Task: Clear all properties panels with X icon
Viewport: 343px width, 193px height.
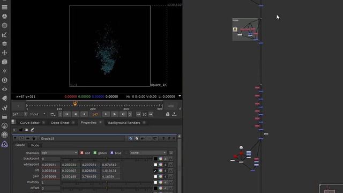Action: pos(26,130)
